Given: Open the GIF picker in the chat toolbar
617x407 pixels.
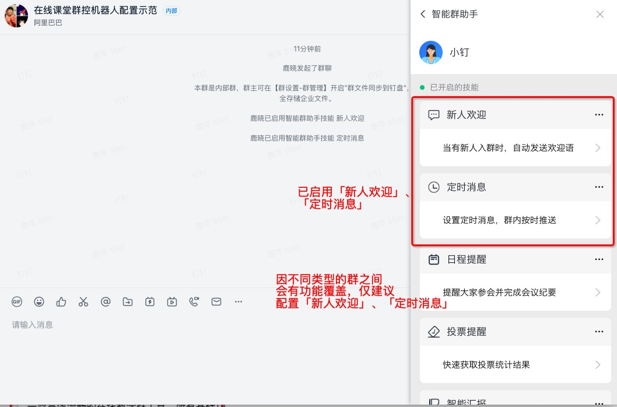Looking at the screenshot, I should [17, 302].
